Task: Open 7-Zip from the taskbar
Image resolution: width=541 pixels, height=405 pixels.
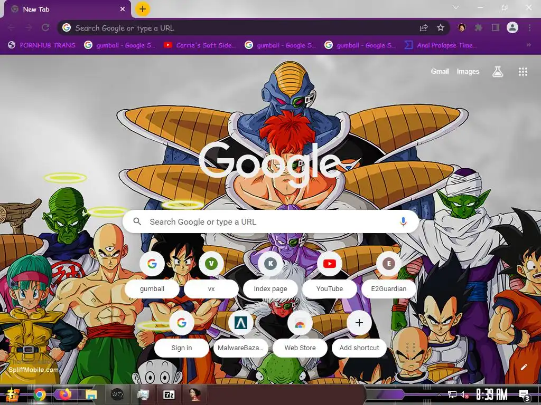Action: [169, 394]
